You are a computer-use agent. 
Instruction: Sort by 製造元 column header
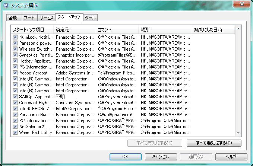coord(75,29)
